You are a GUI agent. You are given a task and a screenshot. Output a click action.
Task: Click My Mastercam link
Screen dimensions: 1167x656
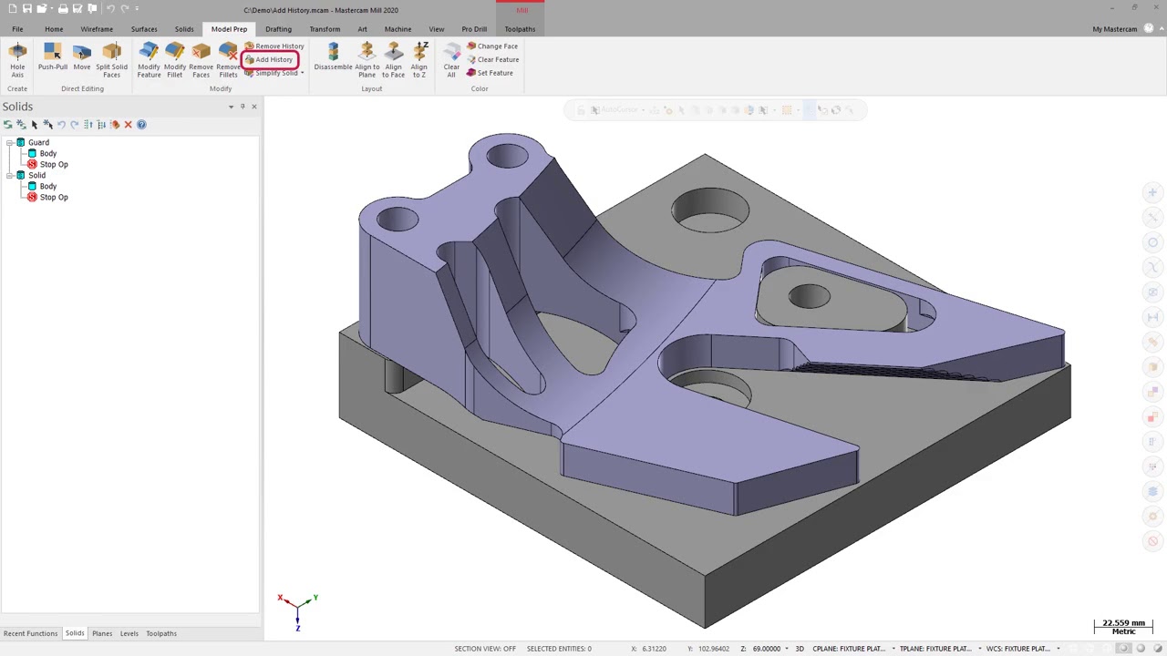[x=1115, y=29]
